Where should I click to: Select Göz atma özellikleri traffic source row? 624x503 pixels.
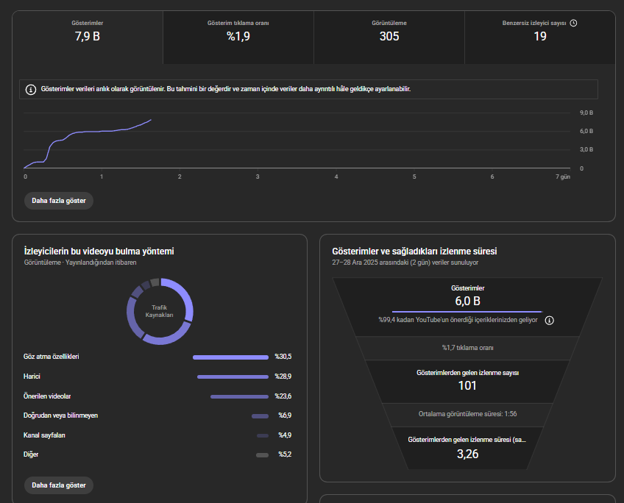(x=157, y=357)
